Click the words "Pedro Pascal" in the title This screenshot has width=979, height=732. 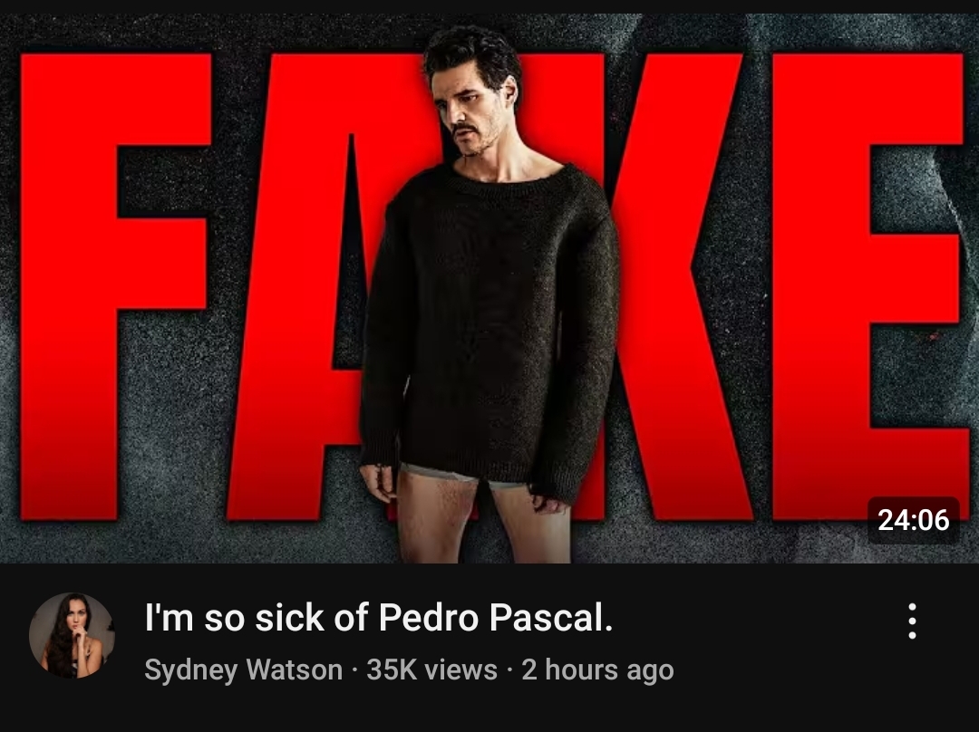pos(496,618)
